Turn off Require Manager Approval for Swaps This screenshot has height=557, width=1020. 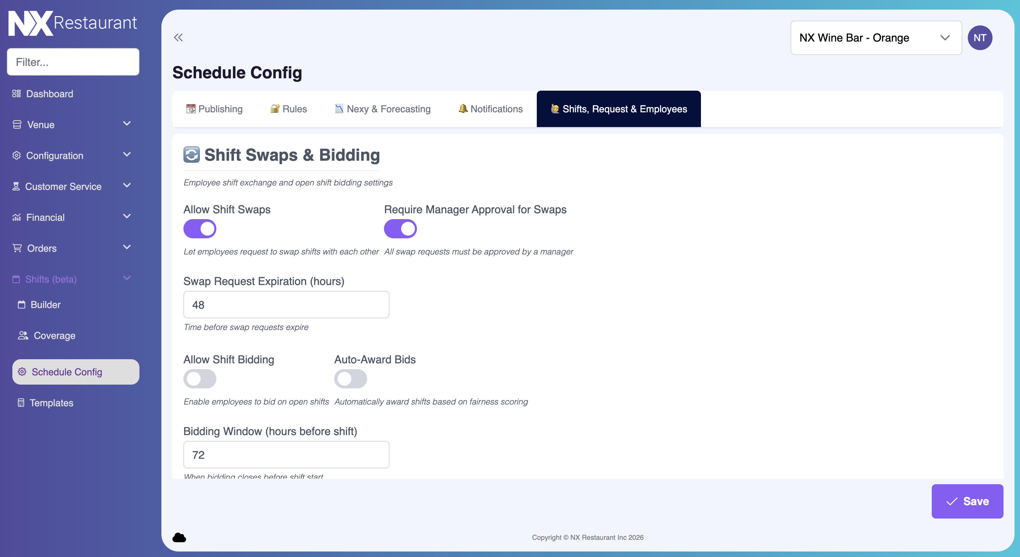400,228
